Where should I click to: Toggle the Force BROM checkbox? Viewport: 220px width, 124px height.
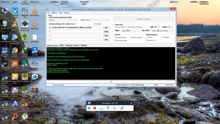116,27
